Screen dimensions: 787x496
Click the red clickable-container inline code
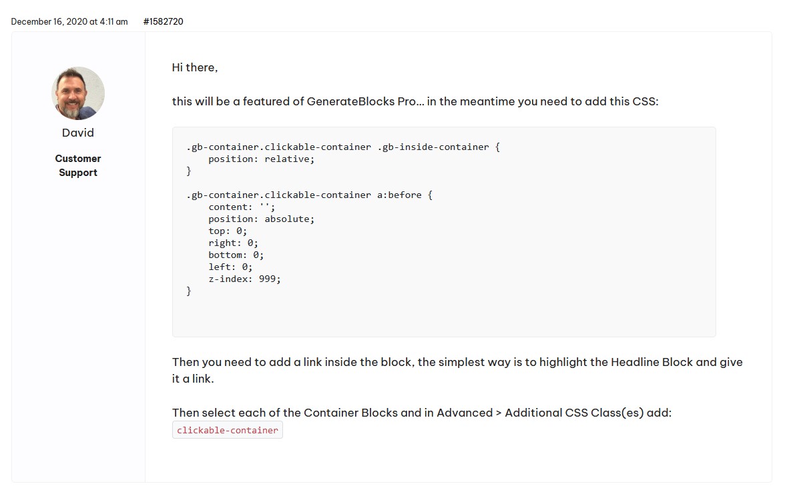228,430
